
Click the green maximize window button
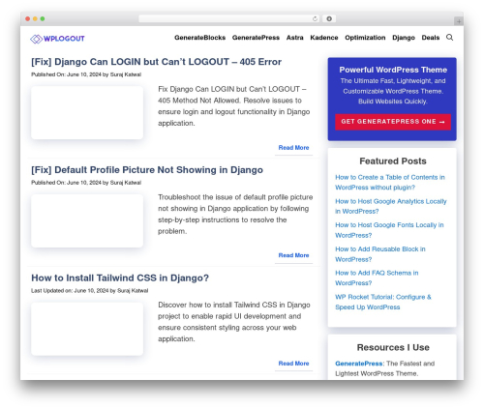43,18
